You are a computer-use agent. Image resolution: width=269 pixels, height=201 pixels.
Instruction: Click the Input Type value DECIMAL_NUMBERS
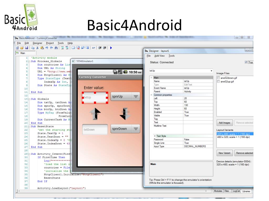coord(195,147)
